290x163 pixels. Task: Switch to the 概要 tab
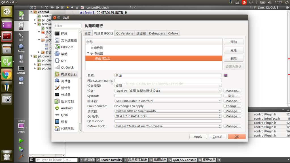(x=88, y=33)
